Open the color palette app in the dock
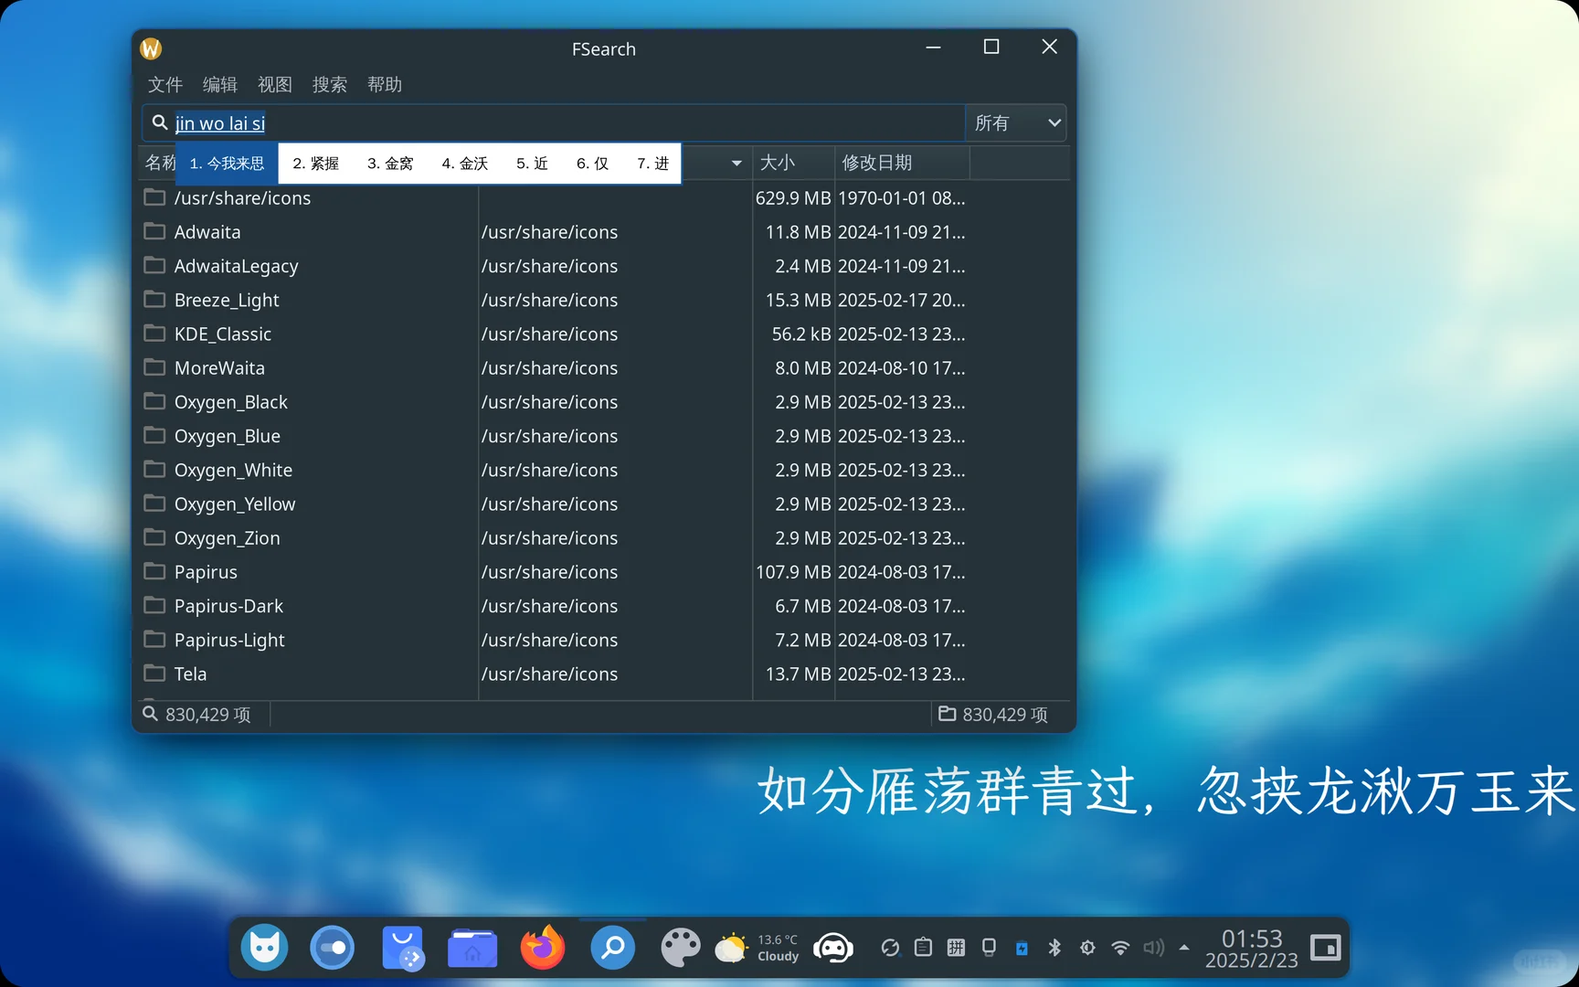 [681, 948]
